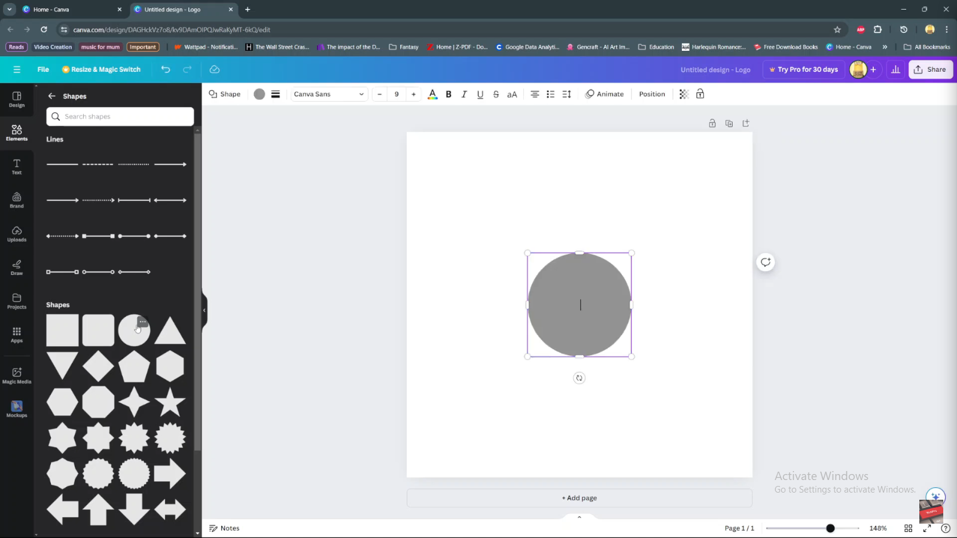The height and width of the screenshot is (538, 957).
Task: Undo the last action
Action: click(x=166, y=69)
